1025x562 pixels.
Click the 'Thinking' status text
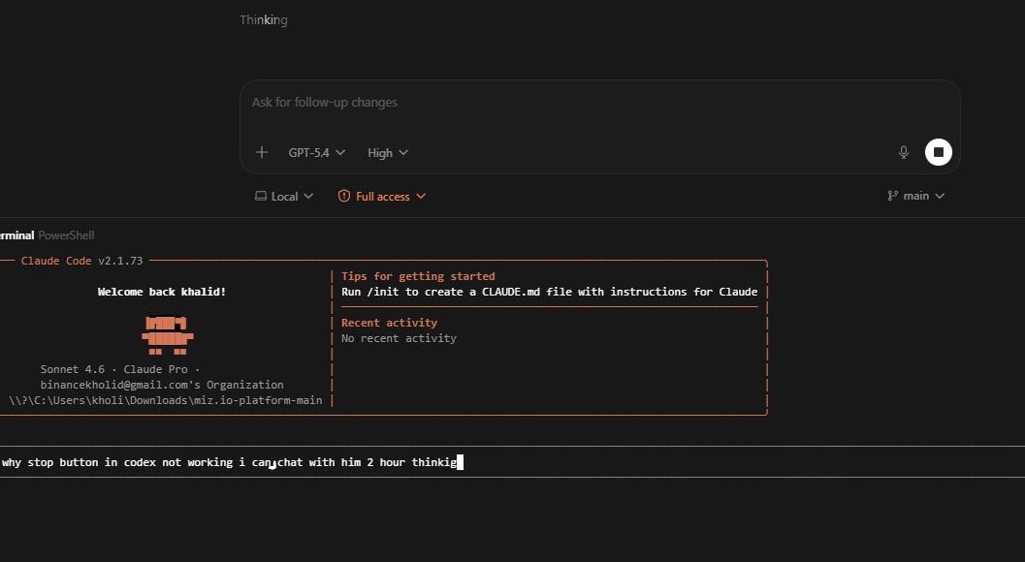click(264, 20)
